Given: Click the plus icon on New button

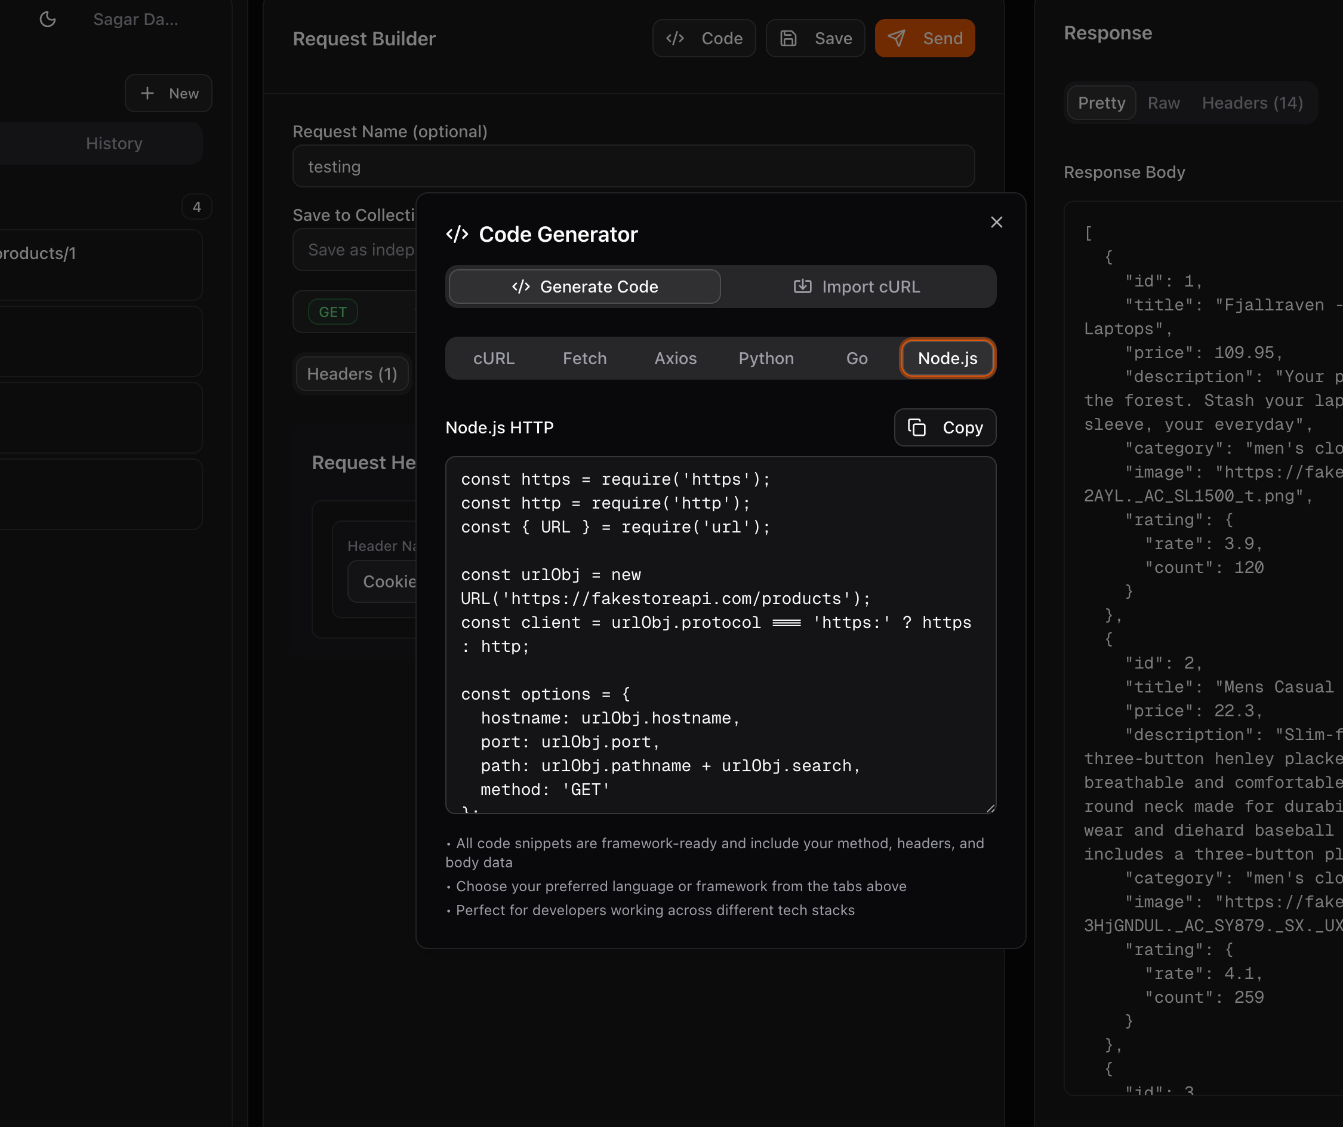Looking at the screenshot, I should (x=147, y=93).
